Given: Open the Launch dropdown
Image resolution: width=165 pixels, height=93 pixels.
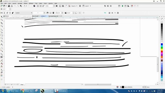Looking at the screenshot, I should click(x=90, y=6).
